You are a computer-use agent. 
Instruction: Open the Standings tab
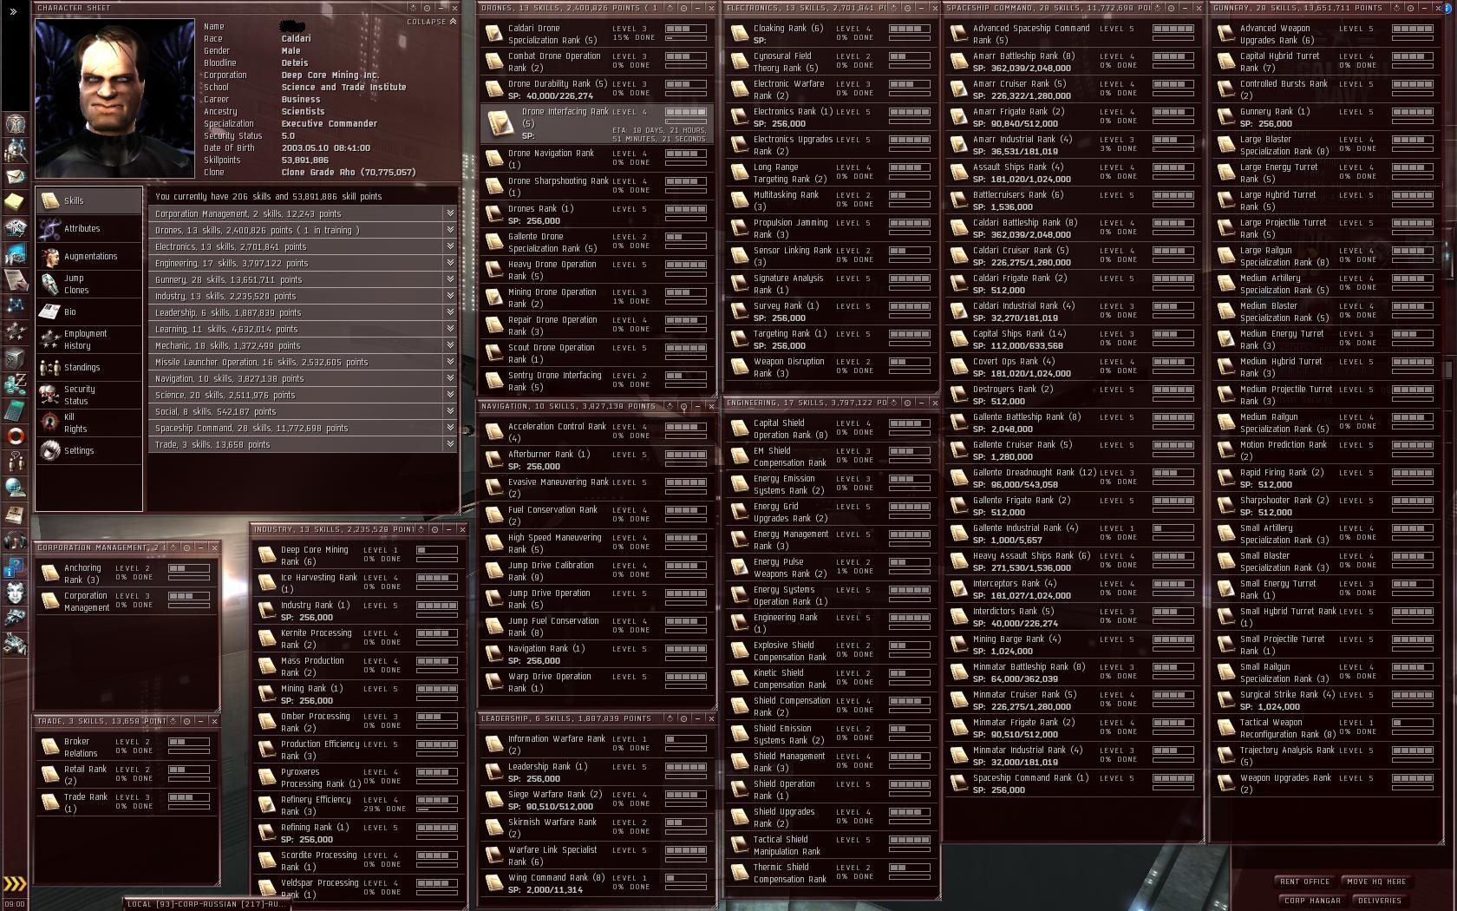click(x=89, y=367)
